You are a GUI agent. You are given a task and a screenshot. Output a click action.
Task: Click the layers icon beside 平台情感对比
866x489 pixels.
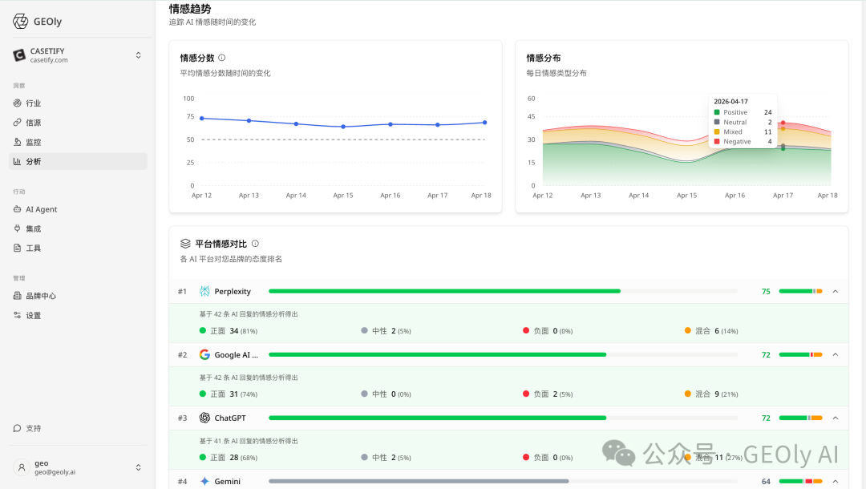[x=185, y=244]
